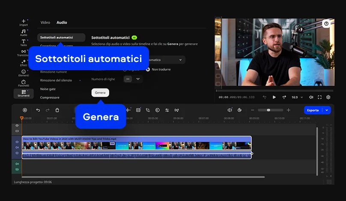Toggle visibility of the top track
The width and height of the screenshot is (346, 201).
(x=17, y=125)
